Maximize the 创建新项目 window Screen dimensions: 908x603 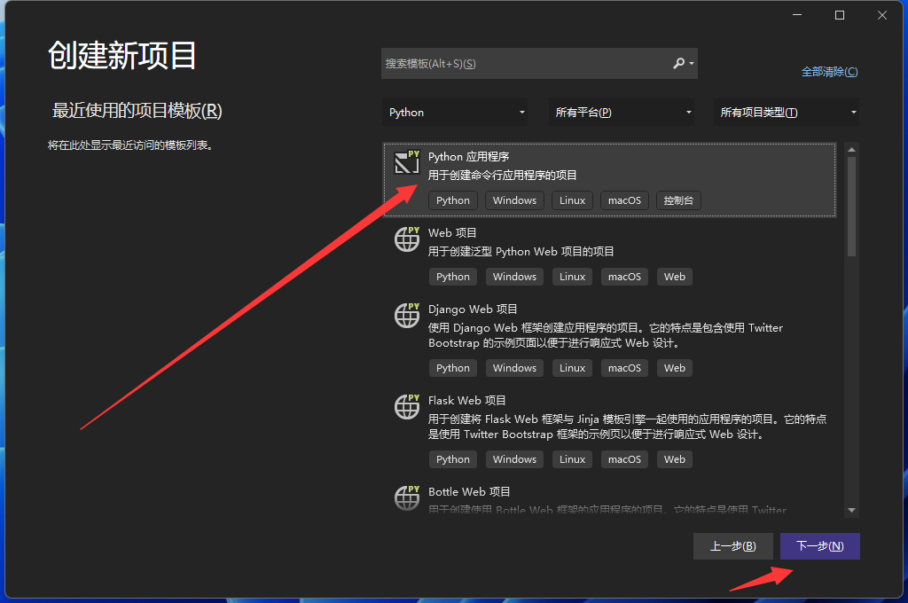click(839, 15)
